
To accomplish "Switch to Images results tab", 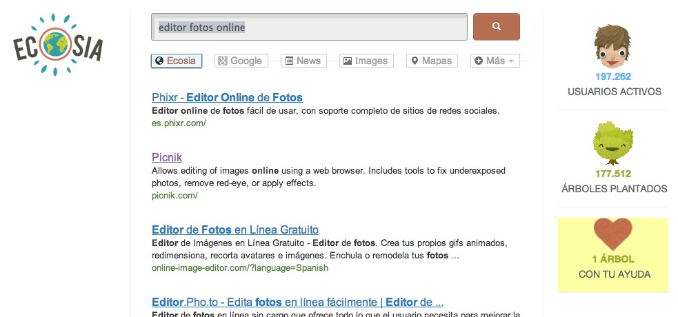I will 366,61.
